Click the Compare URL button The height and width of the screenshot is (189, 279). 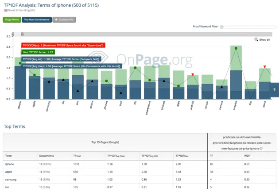tap(64, 19)
